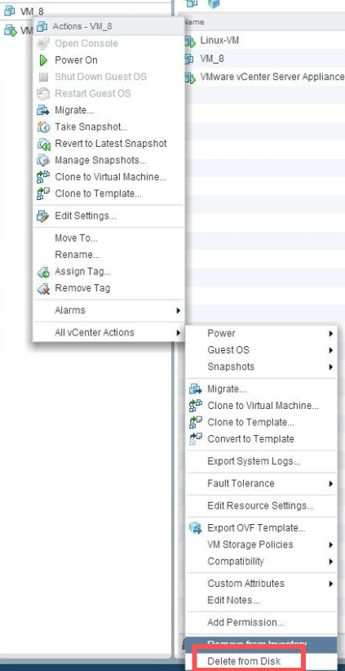Click the Edit Settings... label
The height and width of the screenshot is (671, 345).
coord(86,216)
